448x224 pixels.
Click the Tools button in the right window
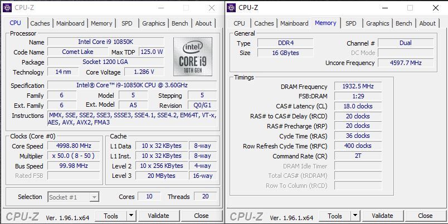(335, 216)
